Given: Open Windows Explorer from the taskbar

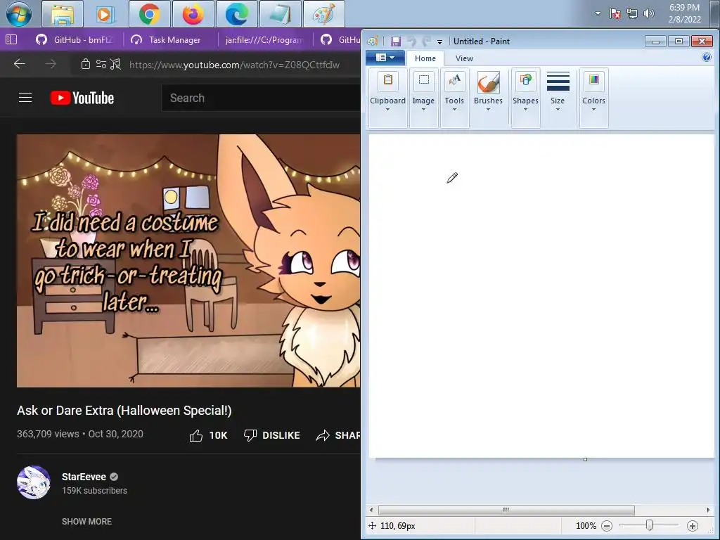Looking at the screenshot, I should tap(63, 14).
